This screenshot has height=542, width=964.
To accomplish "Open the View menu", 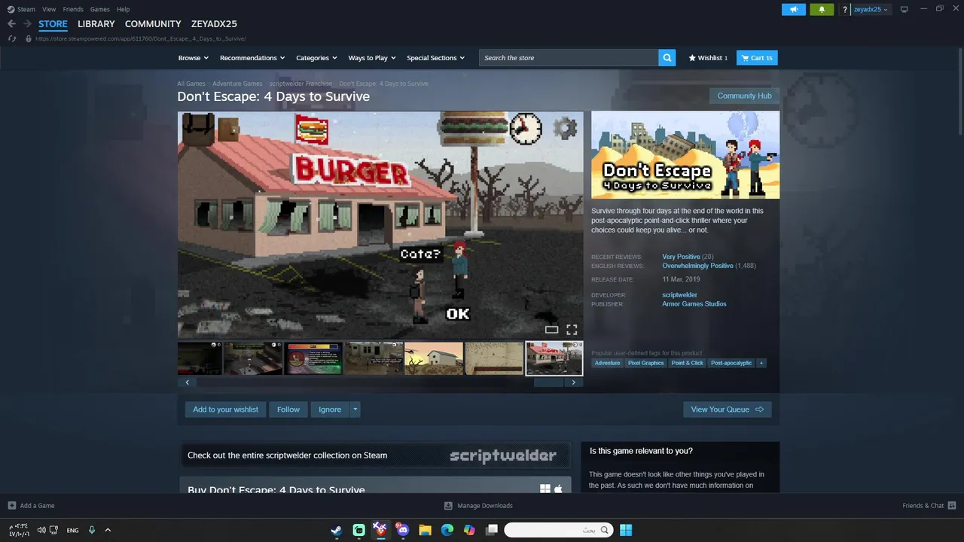I will pos(49,9).
